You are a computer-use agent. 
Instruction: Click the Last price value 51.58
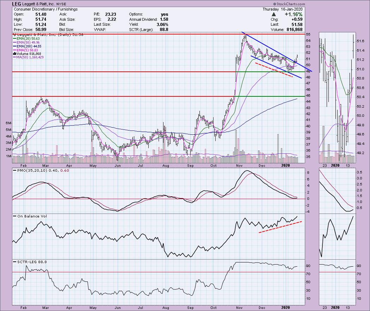click(x=297, y=25)
